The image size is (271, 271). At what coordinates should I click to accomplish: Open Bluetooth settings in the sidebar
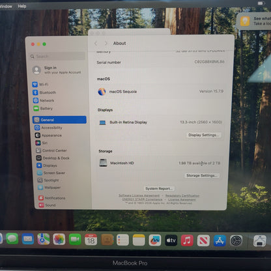pos(44,93)
